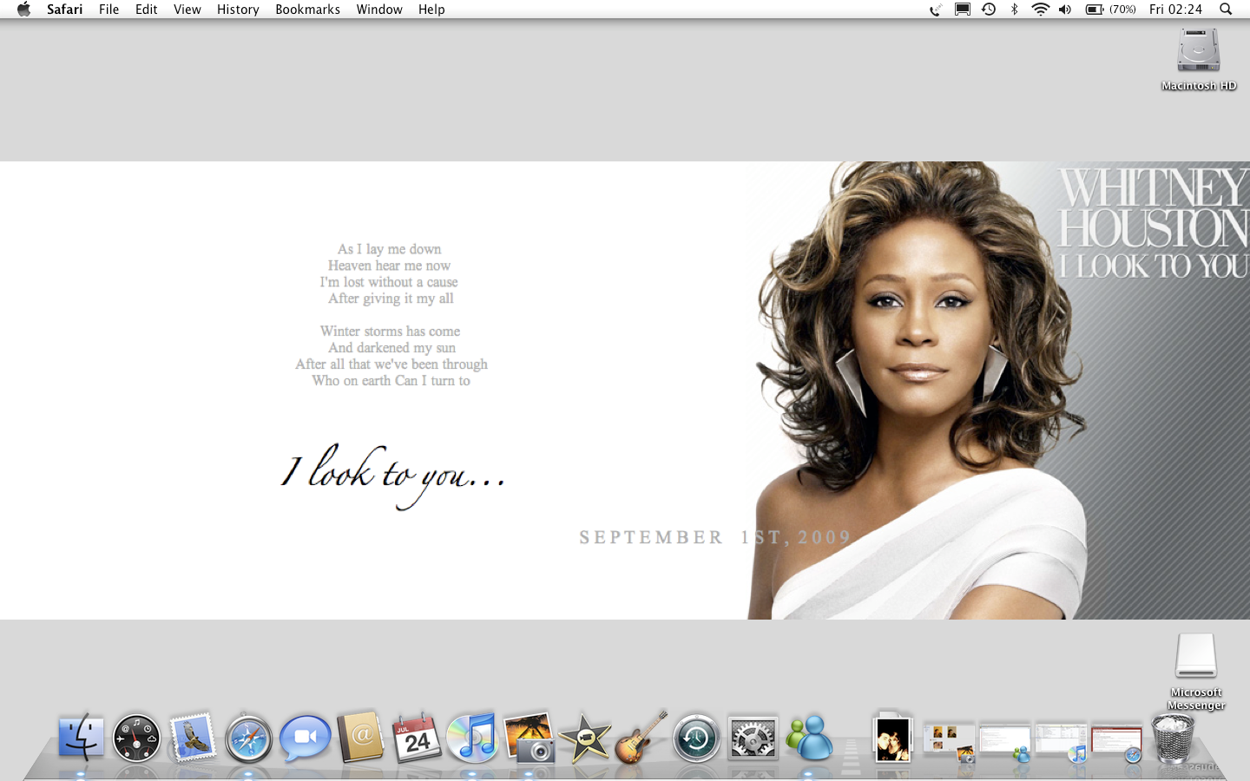Viewport: 1250px width, 781px height.
Task: Launch Address Book in the Dock
Action: [360, 738]
